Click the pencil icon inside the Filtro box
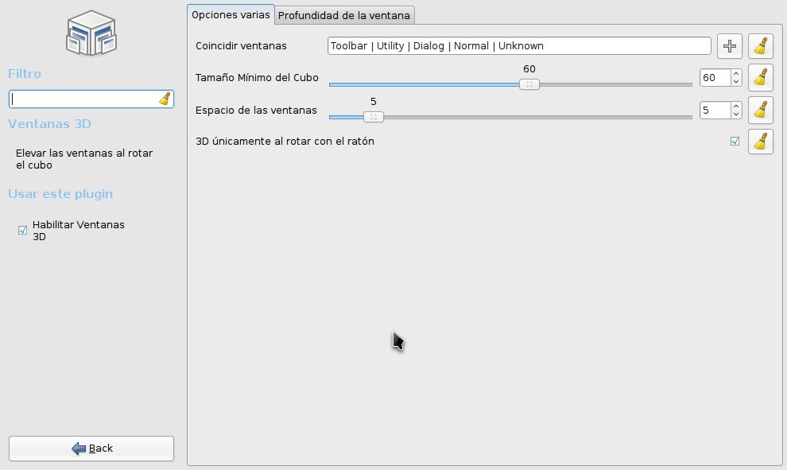The width and height of the screenshot is (787, 470). 164,99
